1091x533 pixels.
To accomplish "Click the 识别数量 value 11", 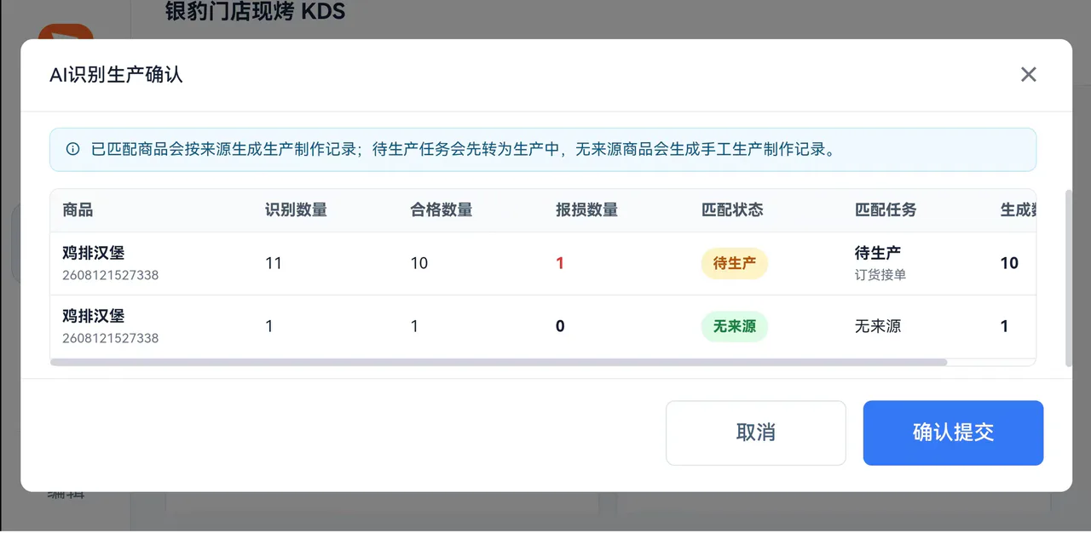I will click(x=274, y=263).
